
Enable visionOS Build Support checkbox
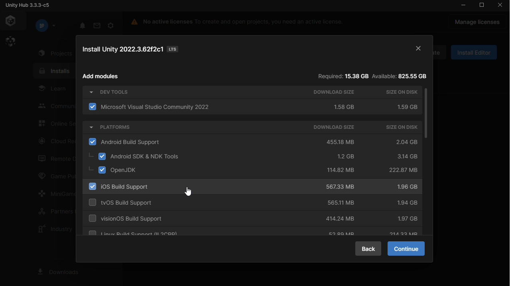93,219
